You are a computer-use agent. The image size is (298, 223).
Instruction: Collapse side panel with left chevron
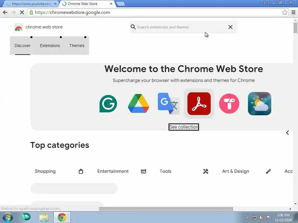pyautogui.click(x=288, y=133)
